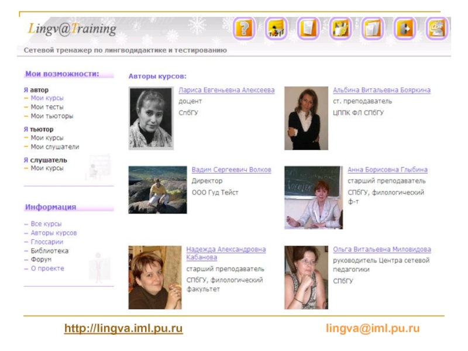Click 'доцент' under Алексеева
The height and width of the screenshot is (351, 468).
190,101
